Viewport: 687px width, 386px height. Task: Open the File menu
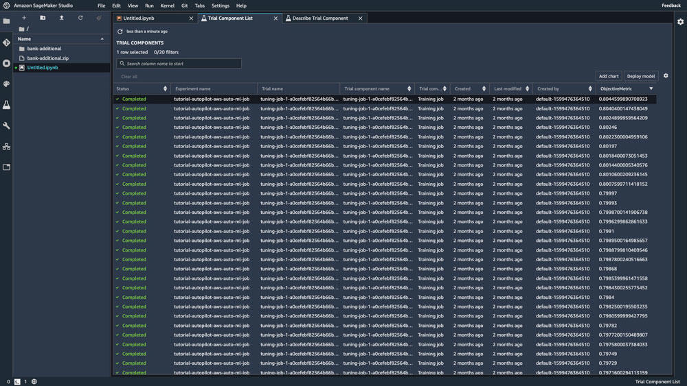[101, 5]
